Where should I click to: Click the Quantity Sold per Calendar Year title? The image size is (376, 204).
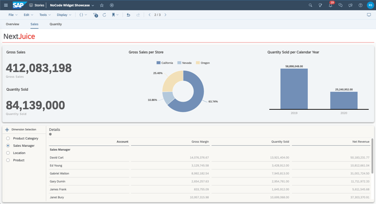[293, 52]
